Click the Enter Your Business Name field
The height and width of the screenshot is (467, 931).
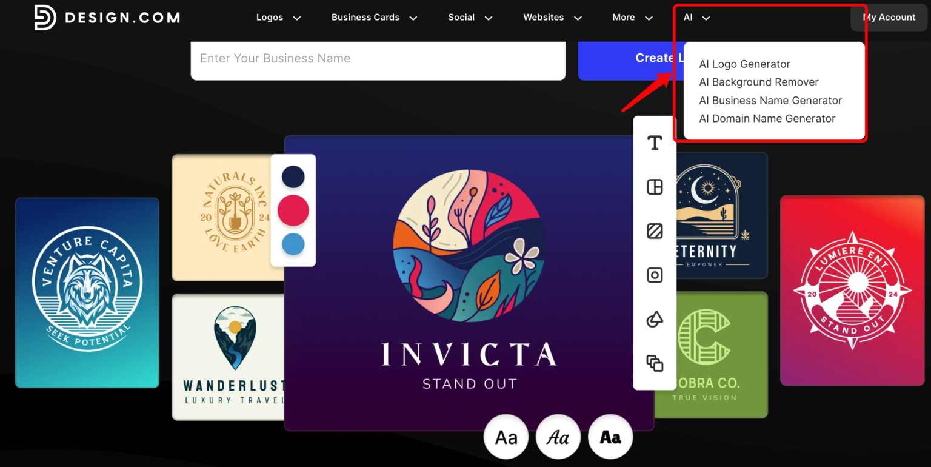click(378, 59)
